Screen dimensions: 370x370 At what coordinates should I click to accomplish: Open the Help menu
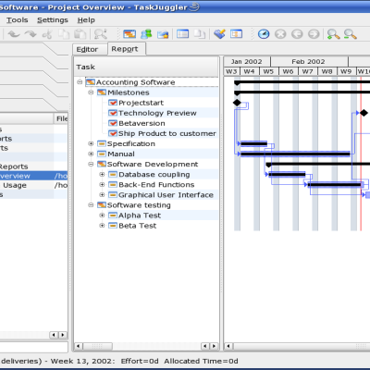(86, 20)
